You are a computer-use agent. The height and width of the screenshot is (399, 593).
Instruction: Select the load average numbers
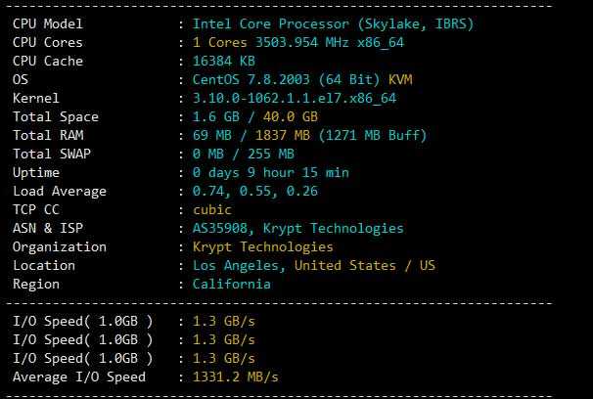click(255, 192)
